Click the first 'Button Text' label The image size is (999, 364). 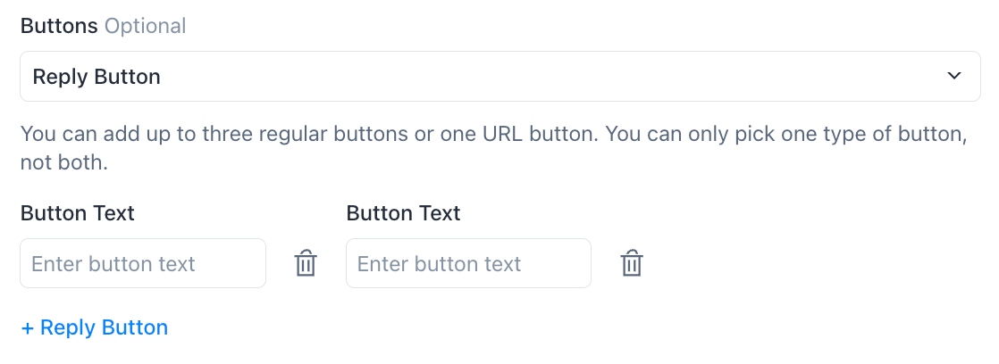(77, 213)
